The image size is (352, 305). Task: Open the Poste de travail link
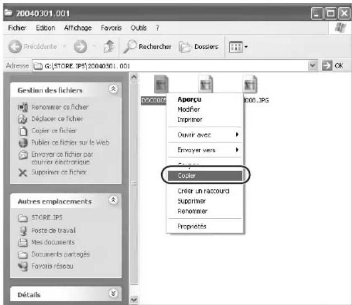point(54,230)
